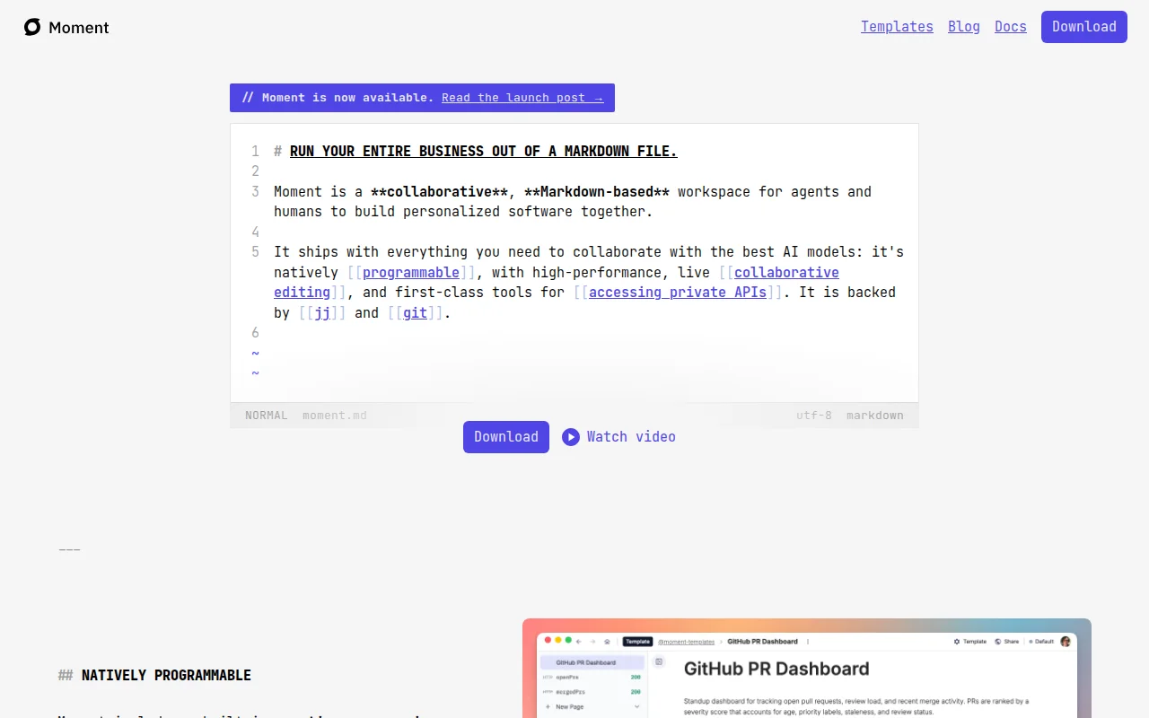The image size is (1149, 718).
Task: Open the programmable wiki link
Action: pos(411,272)
